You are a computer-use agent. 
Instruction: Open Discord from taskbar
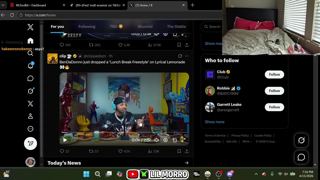[x=230, y=174]
